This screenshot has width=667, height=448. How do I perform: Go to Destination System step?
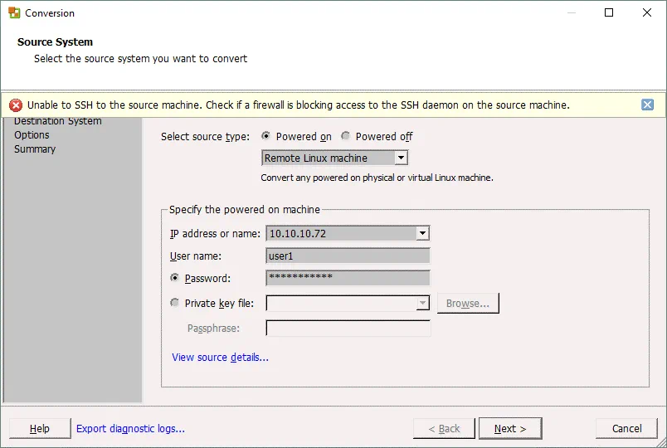coord(58,122)
